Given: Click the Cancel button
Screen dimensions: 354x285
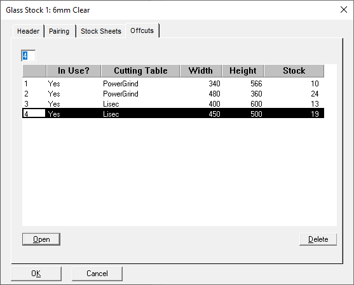Looking at the screenshot, I should click(97, 274).
